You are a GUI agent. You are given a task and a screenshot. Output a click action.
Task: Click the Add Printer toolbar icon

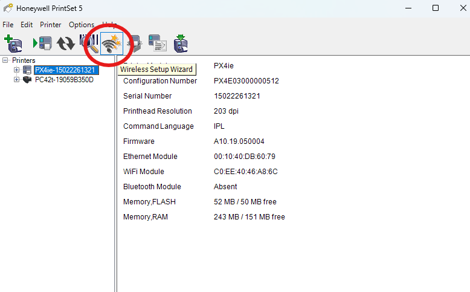click(x=13, y=44)
